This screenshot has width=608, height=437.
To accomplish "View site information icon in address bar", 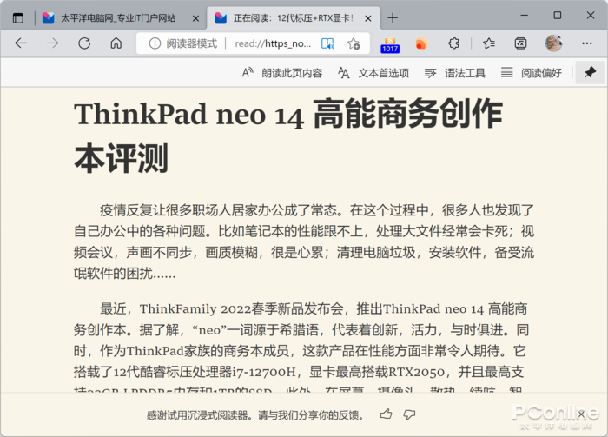I will pos(155,43).
